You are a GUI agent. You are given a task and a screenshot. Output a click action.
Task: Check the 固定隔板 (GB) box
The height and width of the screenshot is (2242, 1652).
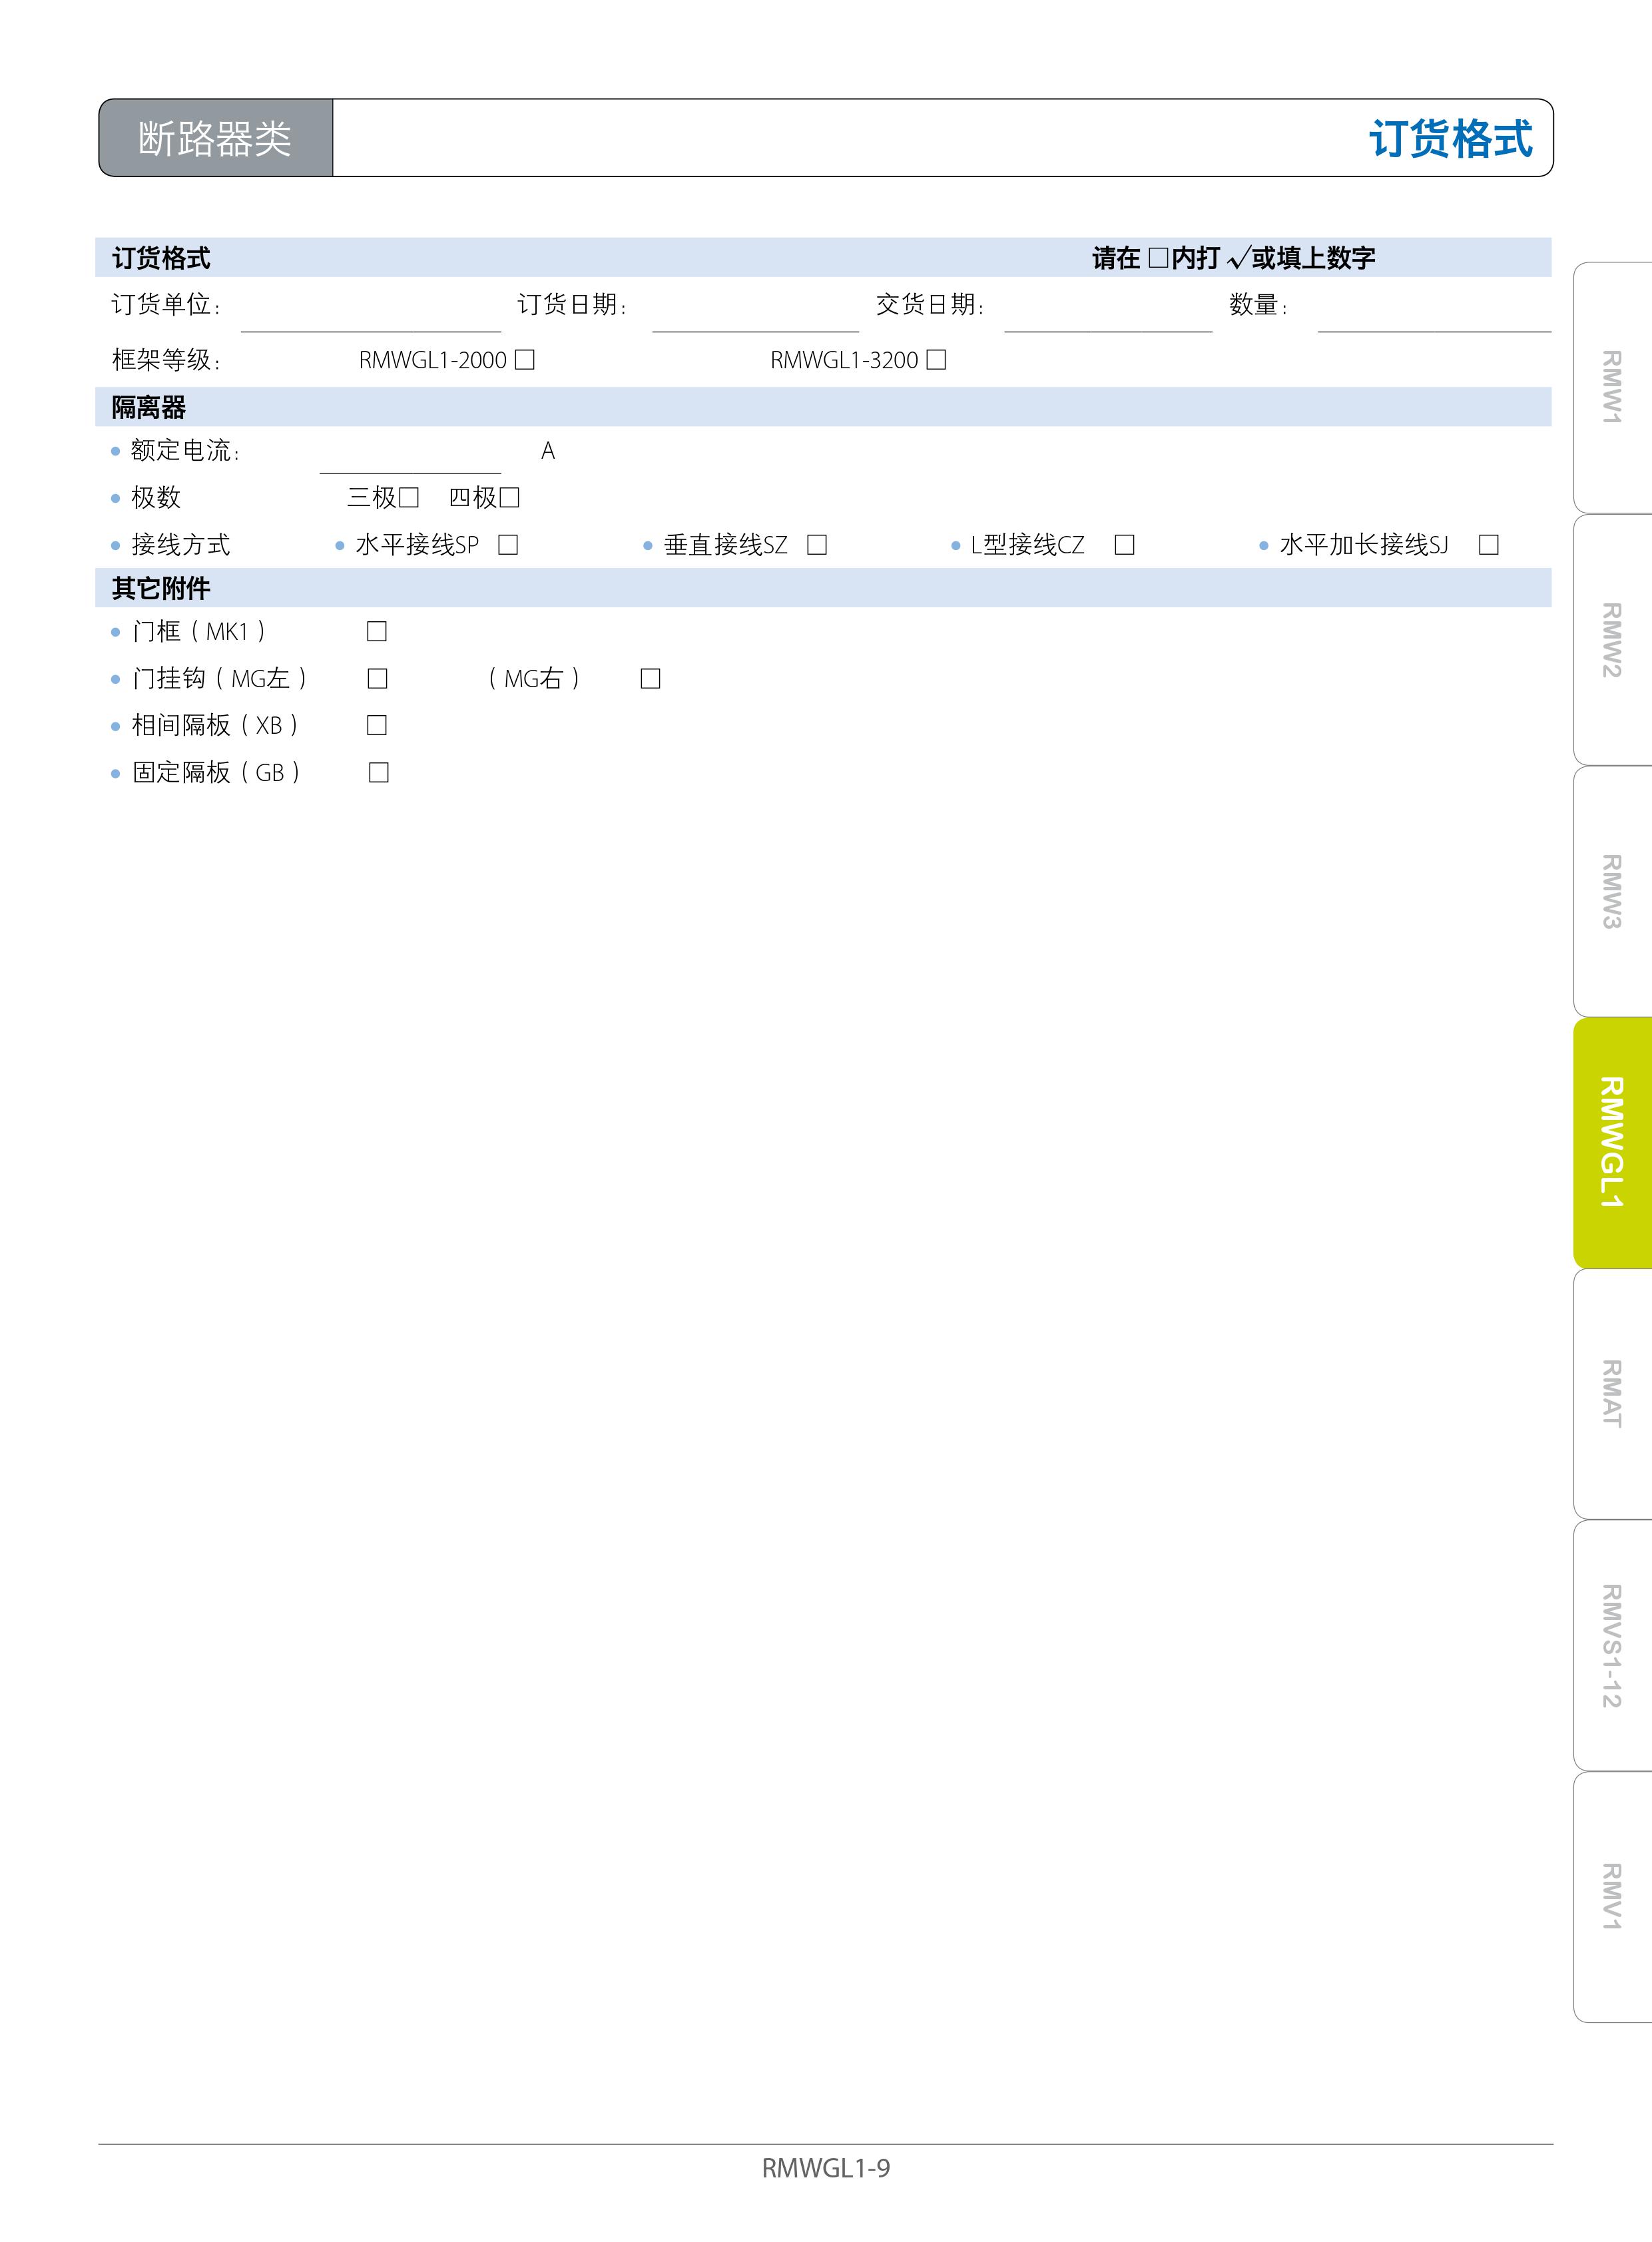pos(378,772)
